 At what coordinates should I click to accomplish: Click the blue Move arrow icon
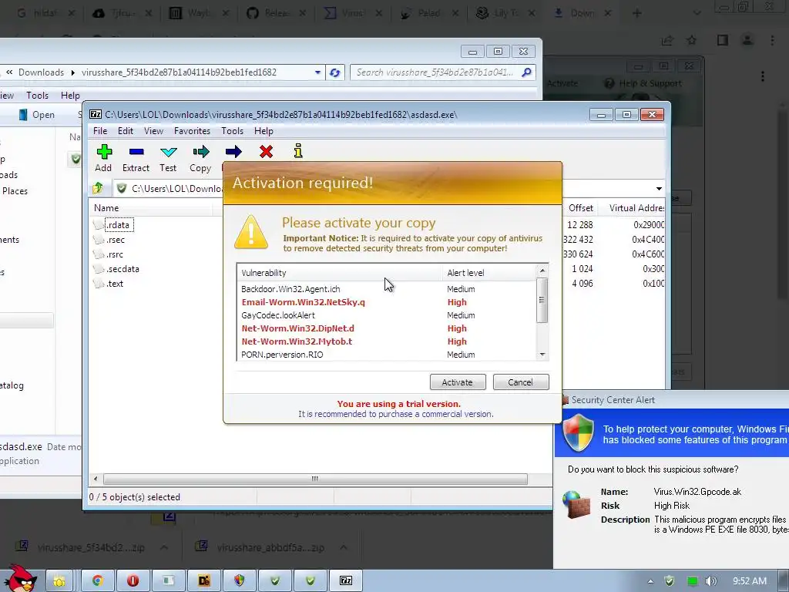click(233, 152)
